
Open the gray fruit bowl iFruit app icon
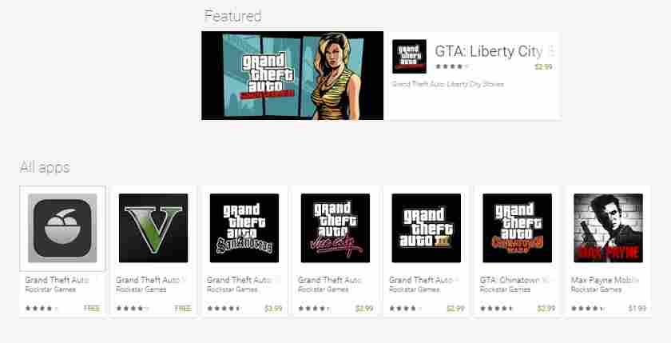(62, 228)
